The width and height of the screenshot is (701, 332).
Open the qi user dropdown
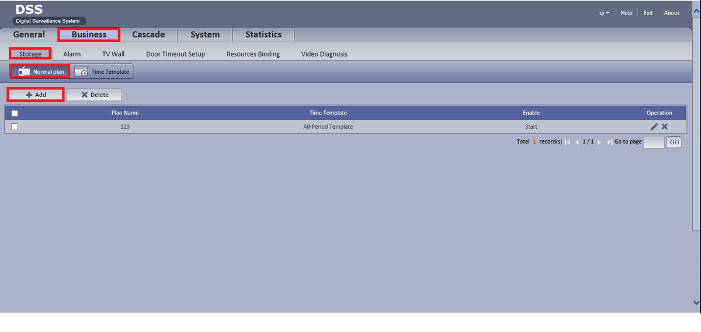pyautogui.click(x=605, y=13)
